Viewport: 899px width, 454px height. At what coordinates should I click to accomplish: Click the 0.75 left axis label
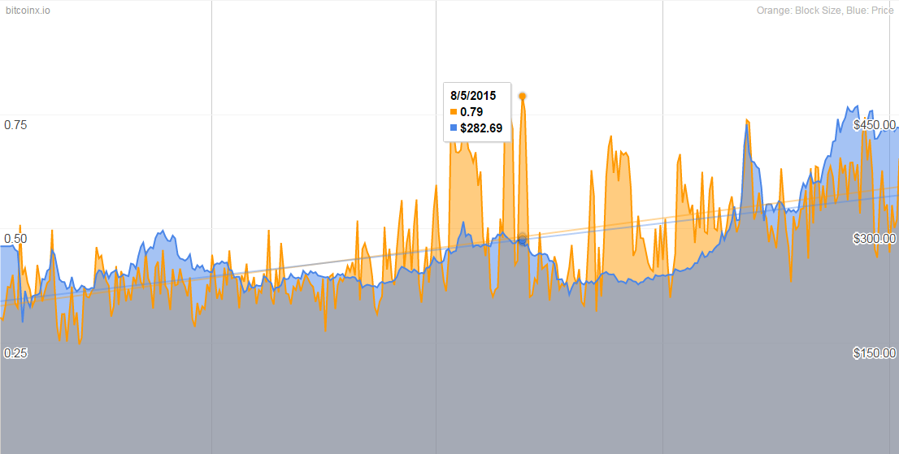pyautogui.click(x=15, y=125)
